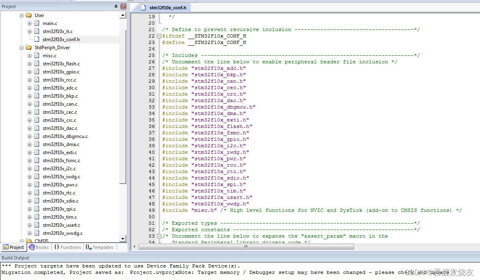Expand the stm32f10x_adc.c node
Screen dimensions: 480x280
(x=29, y=88)
